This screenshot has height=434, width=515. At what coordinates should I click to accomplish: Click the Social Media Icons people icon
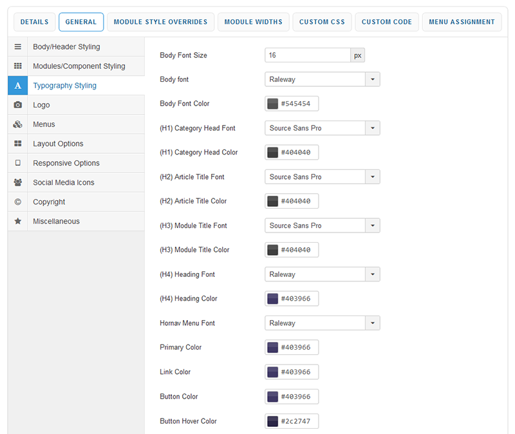point(17,182)
